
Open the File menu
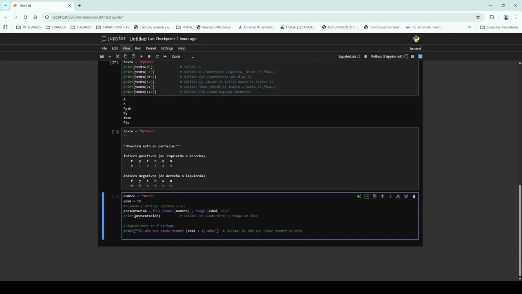tap(104, 48)
